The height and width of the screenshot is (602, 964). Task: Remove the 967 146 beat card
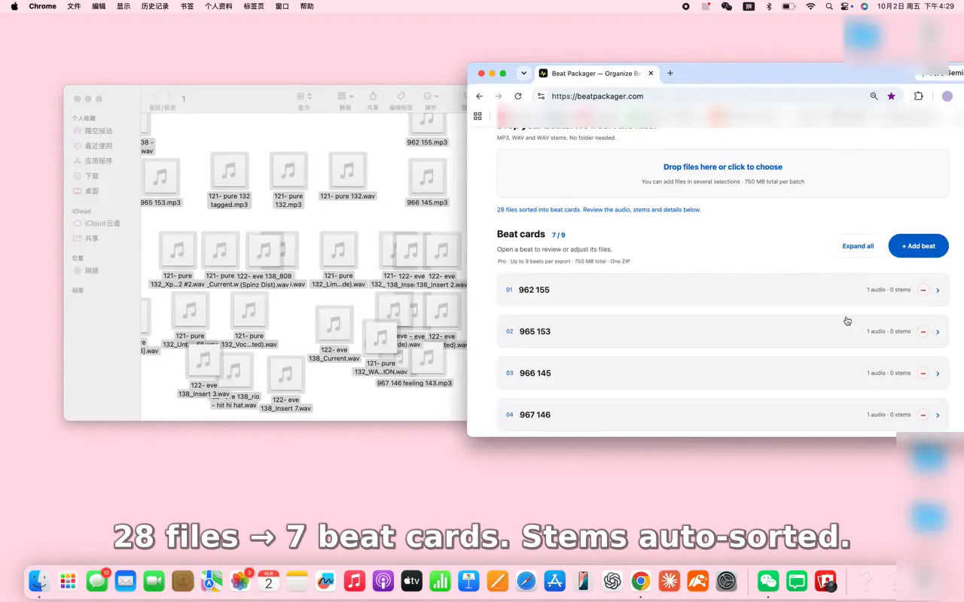coord(923,415)
